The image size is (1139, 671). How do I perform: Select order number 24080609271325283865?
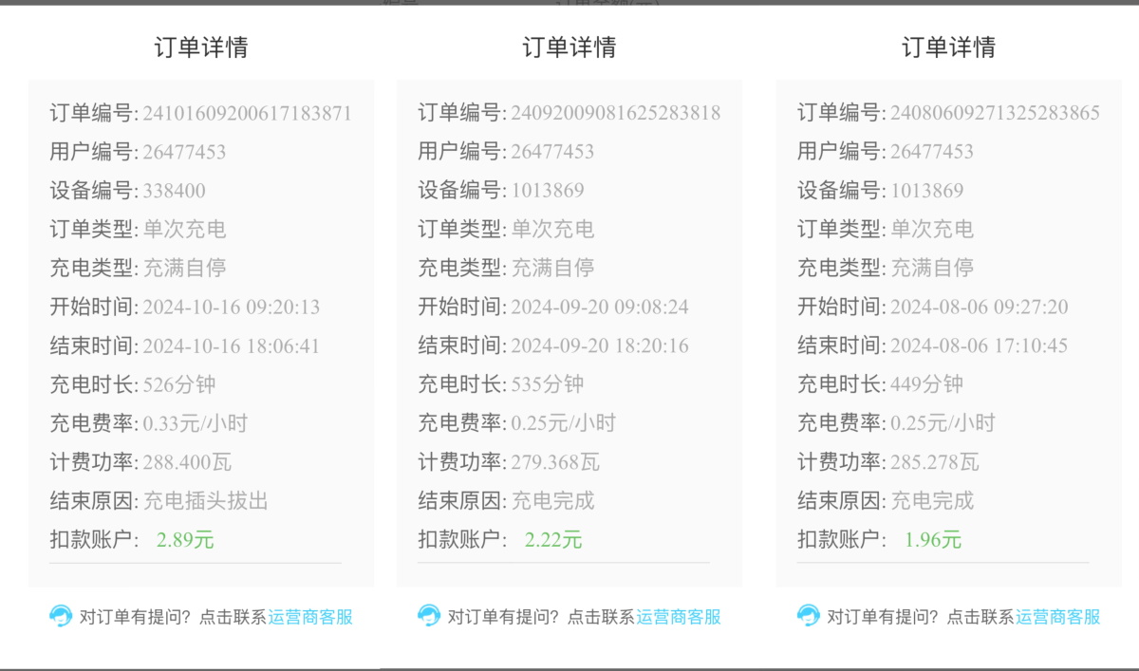(995, 114)
